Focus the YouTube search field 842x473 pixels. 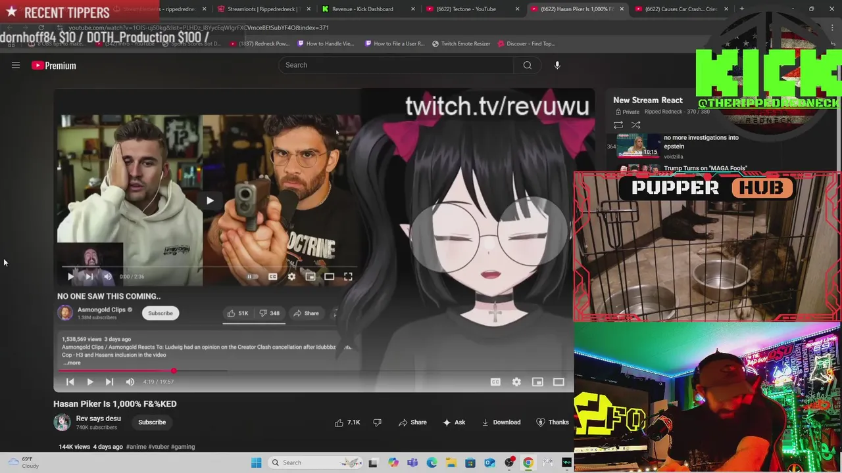coord(397,65)
